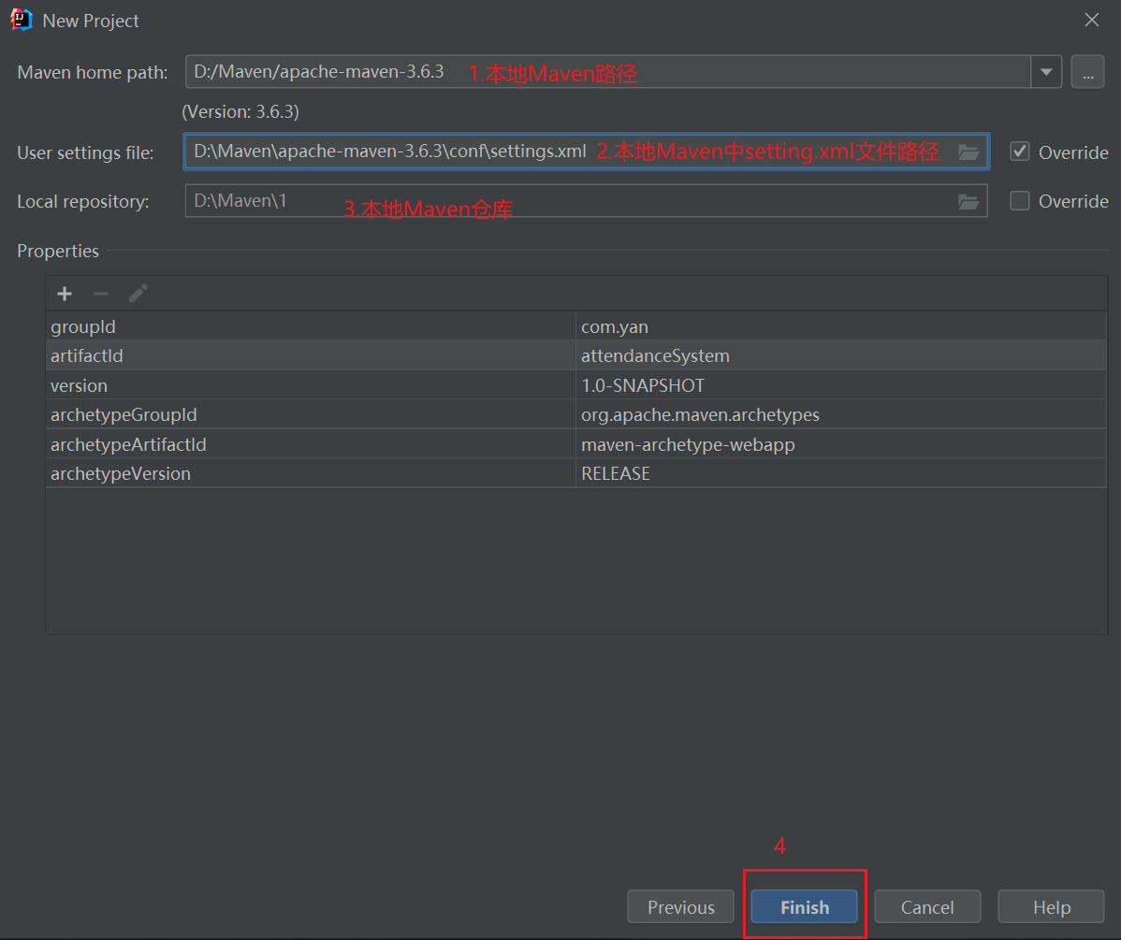1121x940 pixels.
Task: Select the com.yan value cell
Action: tap(841, 326)
